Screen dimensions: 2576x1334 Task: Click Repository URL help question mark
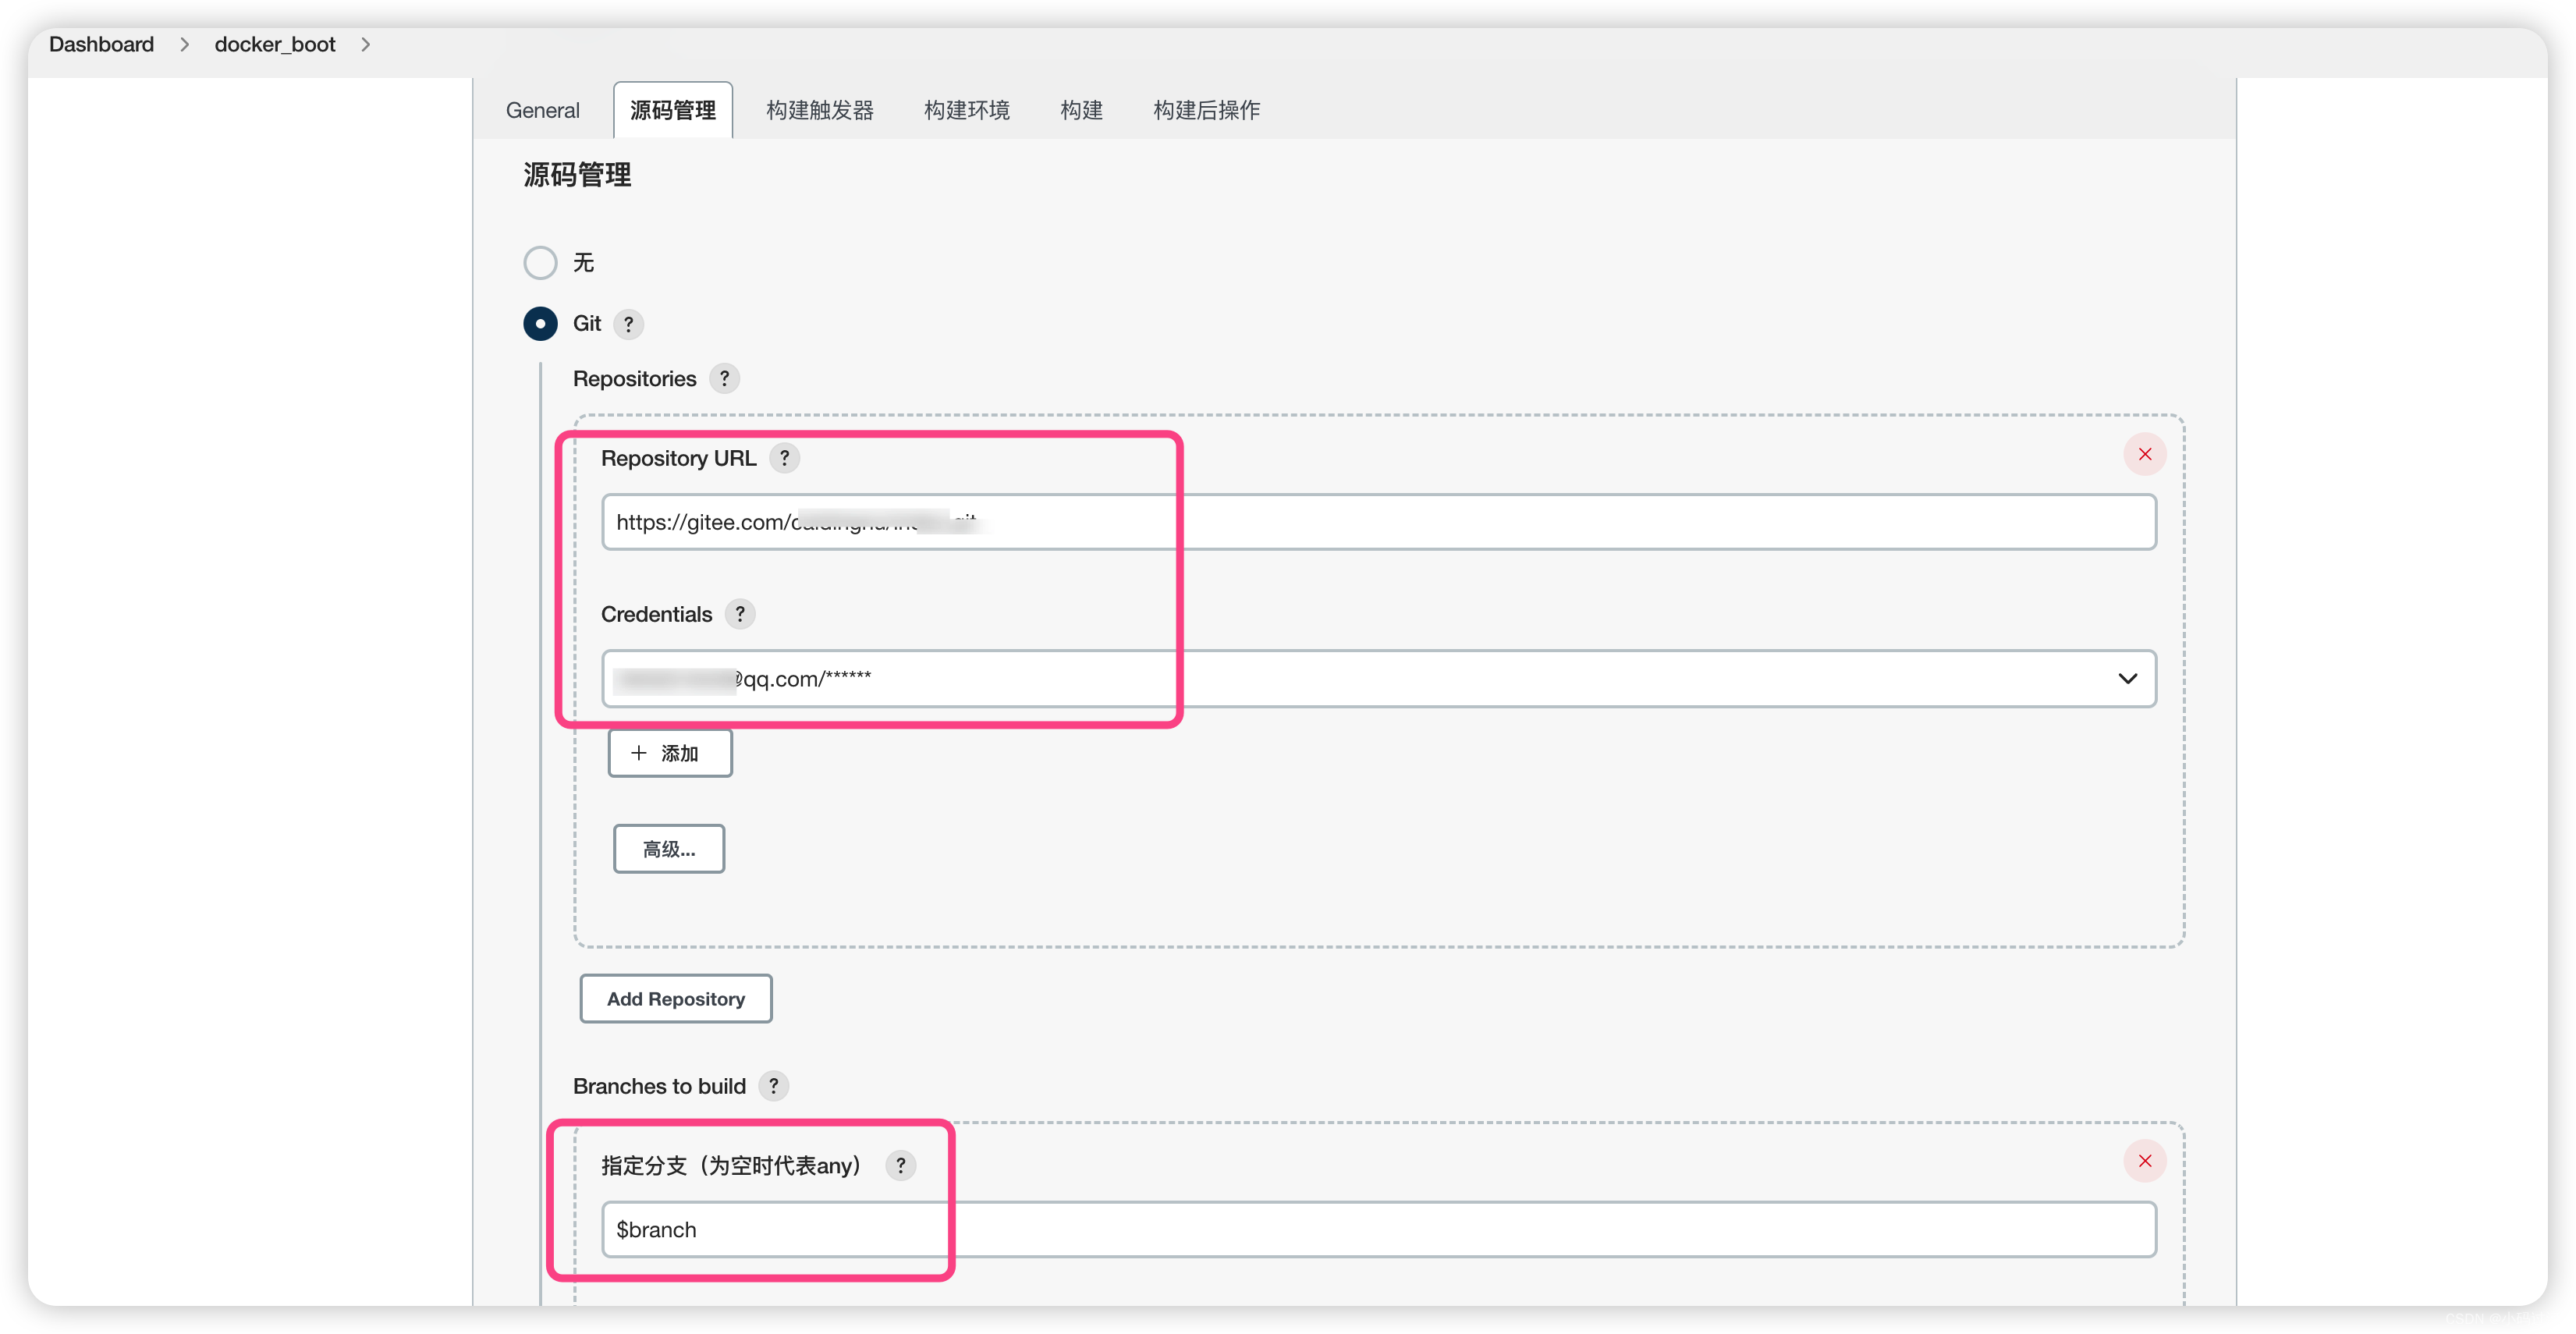pos(784,458)
